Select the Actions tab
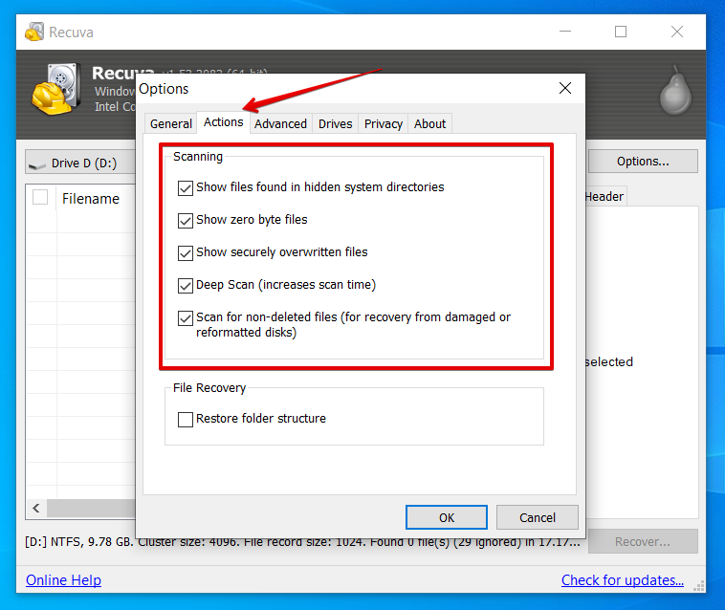This screenshot has width=725, height=610. [x=223, y=122]
